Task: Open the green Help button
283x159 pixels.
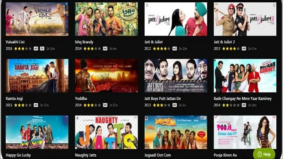Action: 264,154
